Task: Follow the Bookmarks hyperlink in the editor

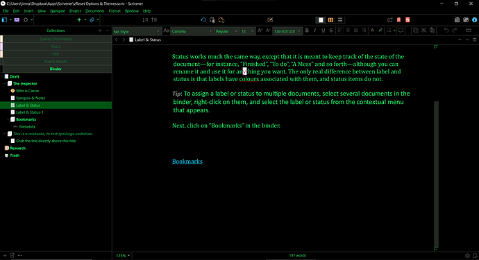Action: coord(187,162)
